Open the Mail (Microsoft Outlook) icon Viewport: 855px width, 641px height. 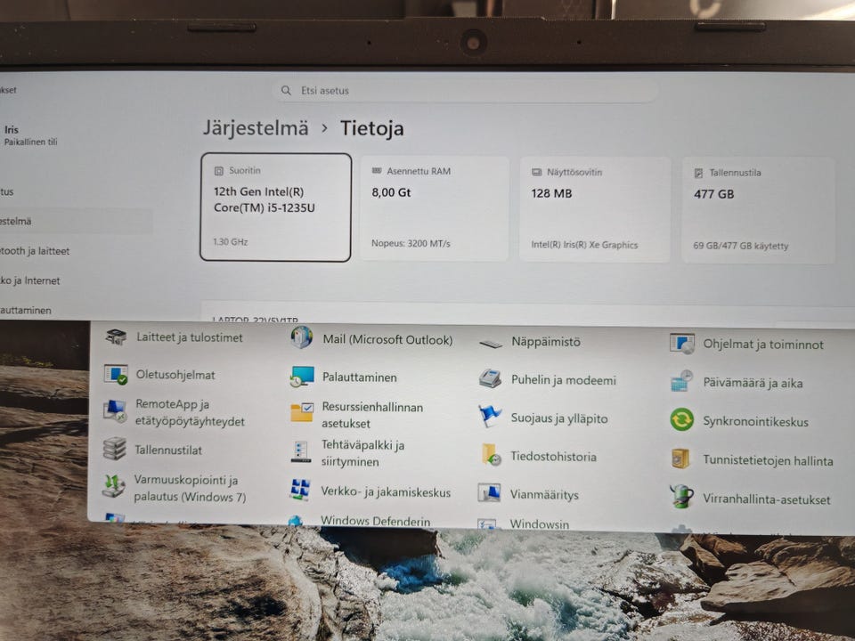(x=301, y=337)
